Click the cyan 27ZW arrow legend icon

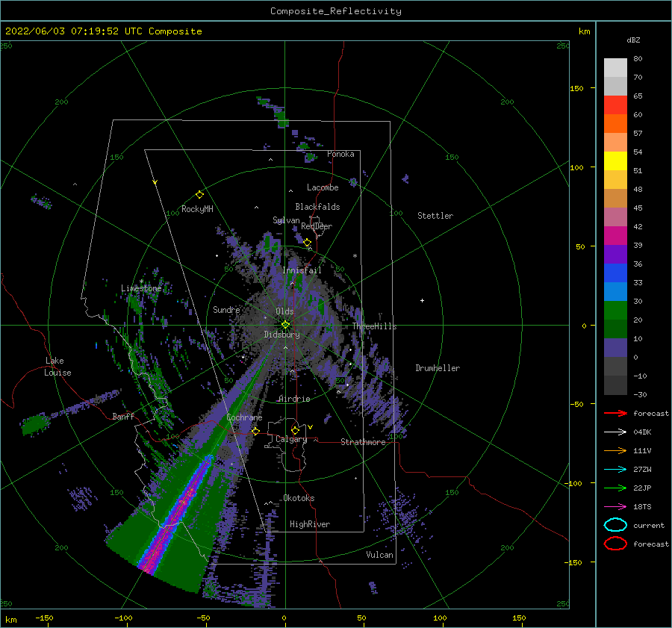click(615, 470)
